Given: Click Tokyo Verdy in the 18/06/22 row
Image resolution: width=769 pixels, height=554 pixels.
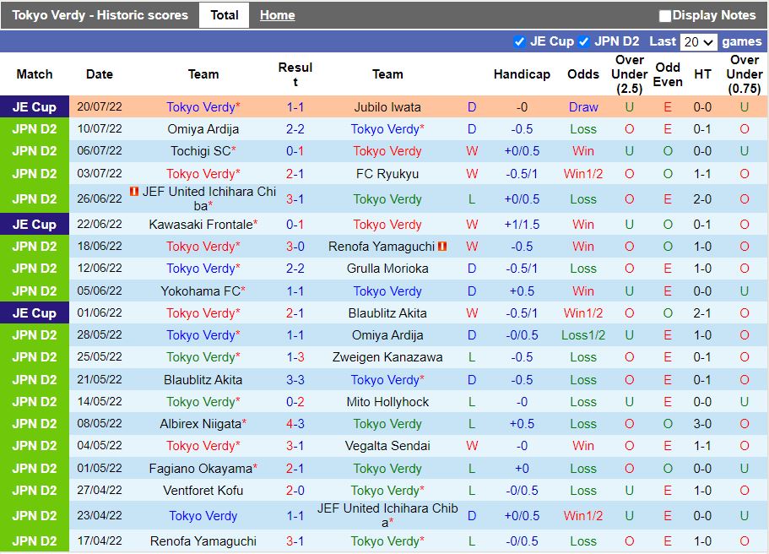Looking at the screenshot, I should click(x=201, y=247).
